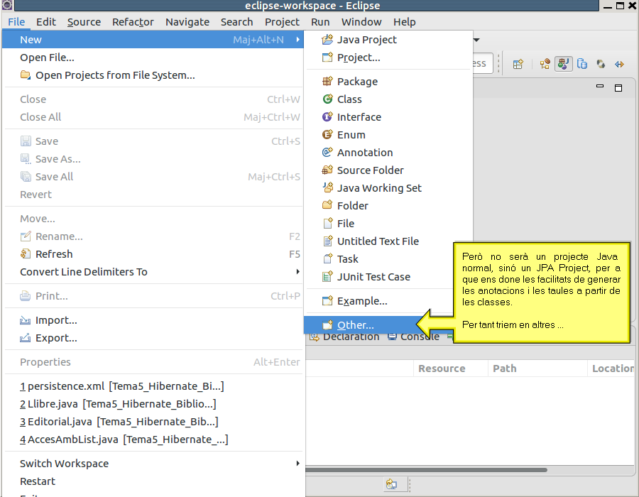The image size is (639, 497).
Task: Open the Navigate menu
Action: [187, 22]
